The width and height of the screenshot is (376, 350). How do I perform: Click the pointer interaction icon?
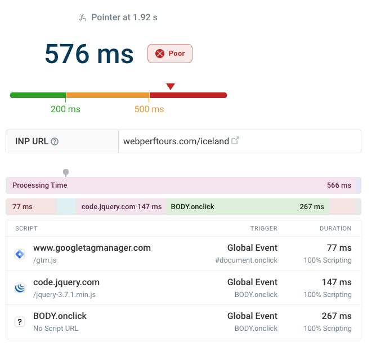[83, 17]
